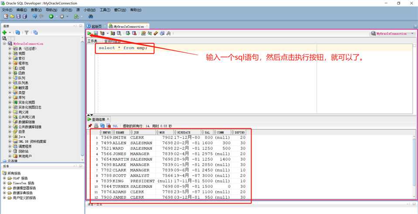
Task: Expand the 程序包 packages node
Action: click(10, 63)
